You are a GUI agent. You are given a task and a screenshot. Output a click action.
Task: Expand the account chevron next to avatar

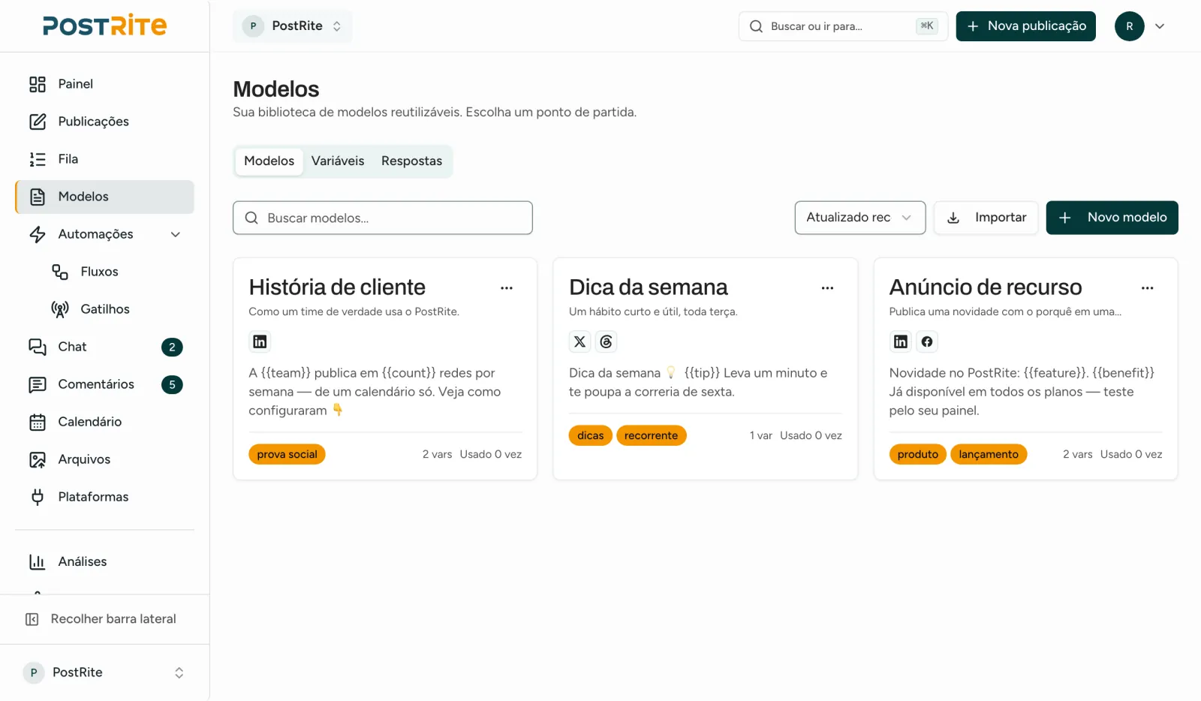click(x=1160, y=26)
